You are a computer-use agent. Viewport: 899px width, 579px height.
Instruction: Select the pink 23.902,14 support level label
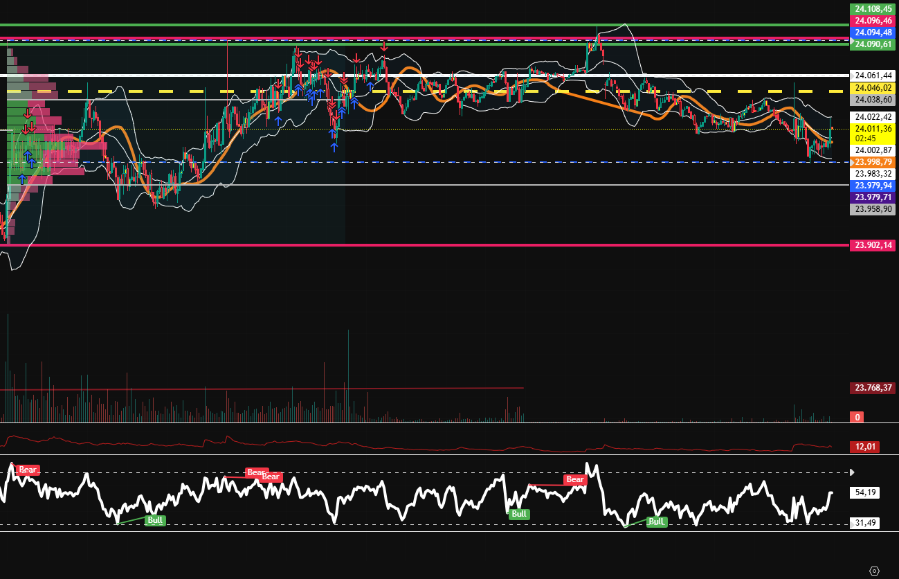click(873, 246)
